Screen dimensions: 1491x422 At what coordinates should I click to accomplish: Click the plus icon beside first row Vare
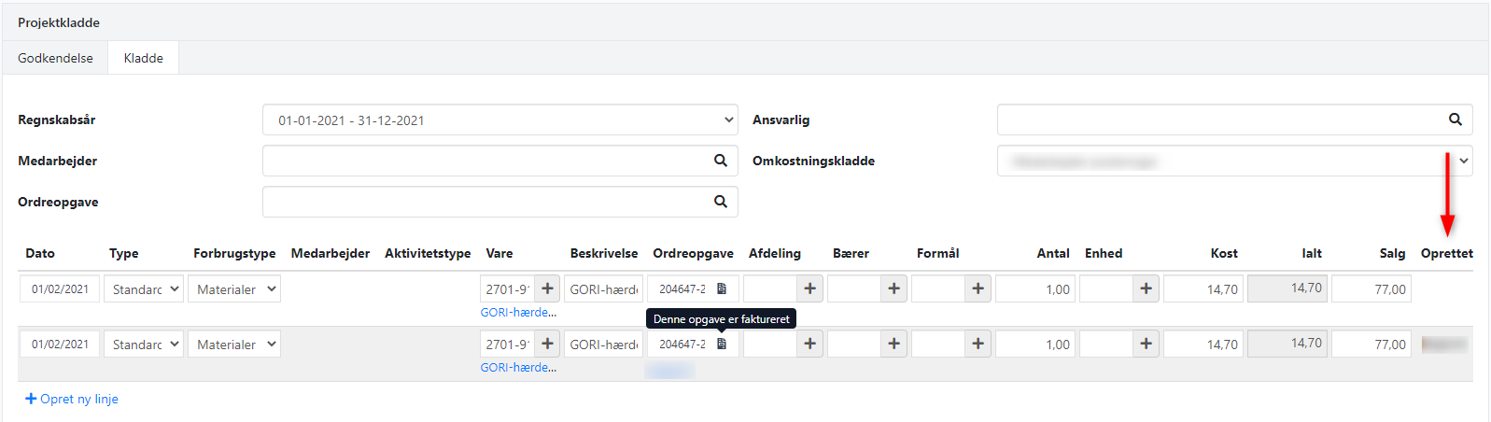click(547, 289)
